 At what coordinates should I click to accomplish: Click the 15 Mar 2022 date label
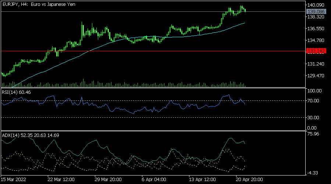click(x=13, y=180)
